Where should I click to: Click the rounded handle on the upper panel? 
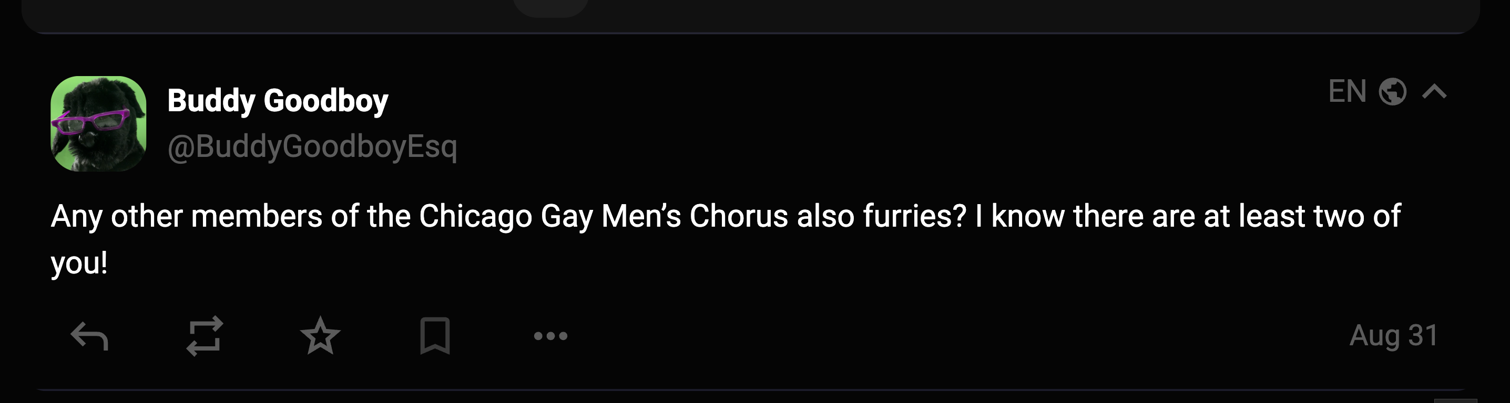550,7
